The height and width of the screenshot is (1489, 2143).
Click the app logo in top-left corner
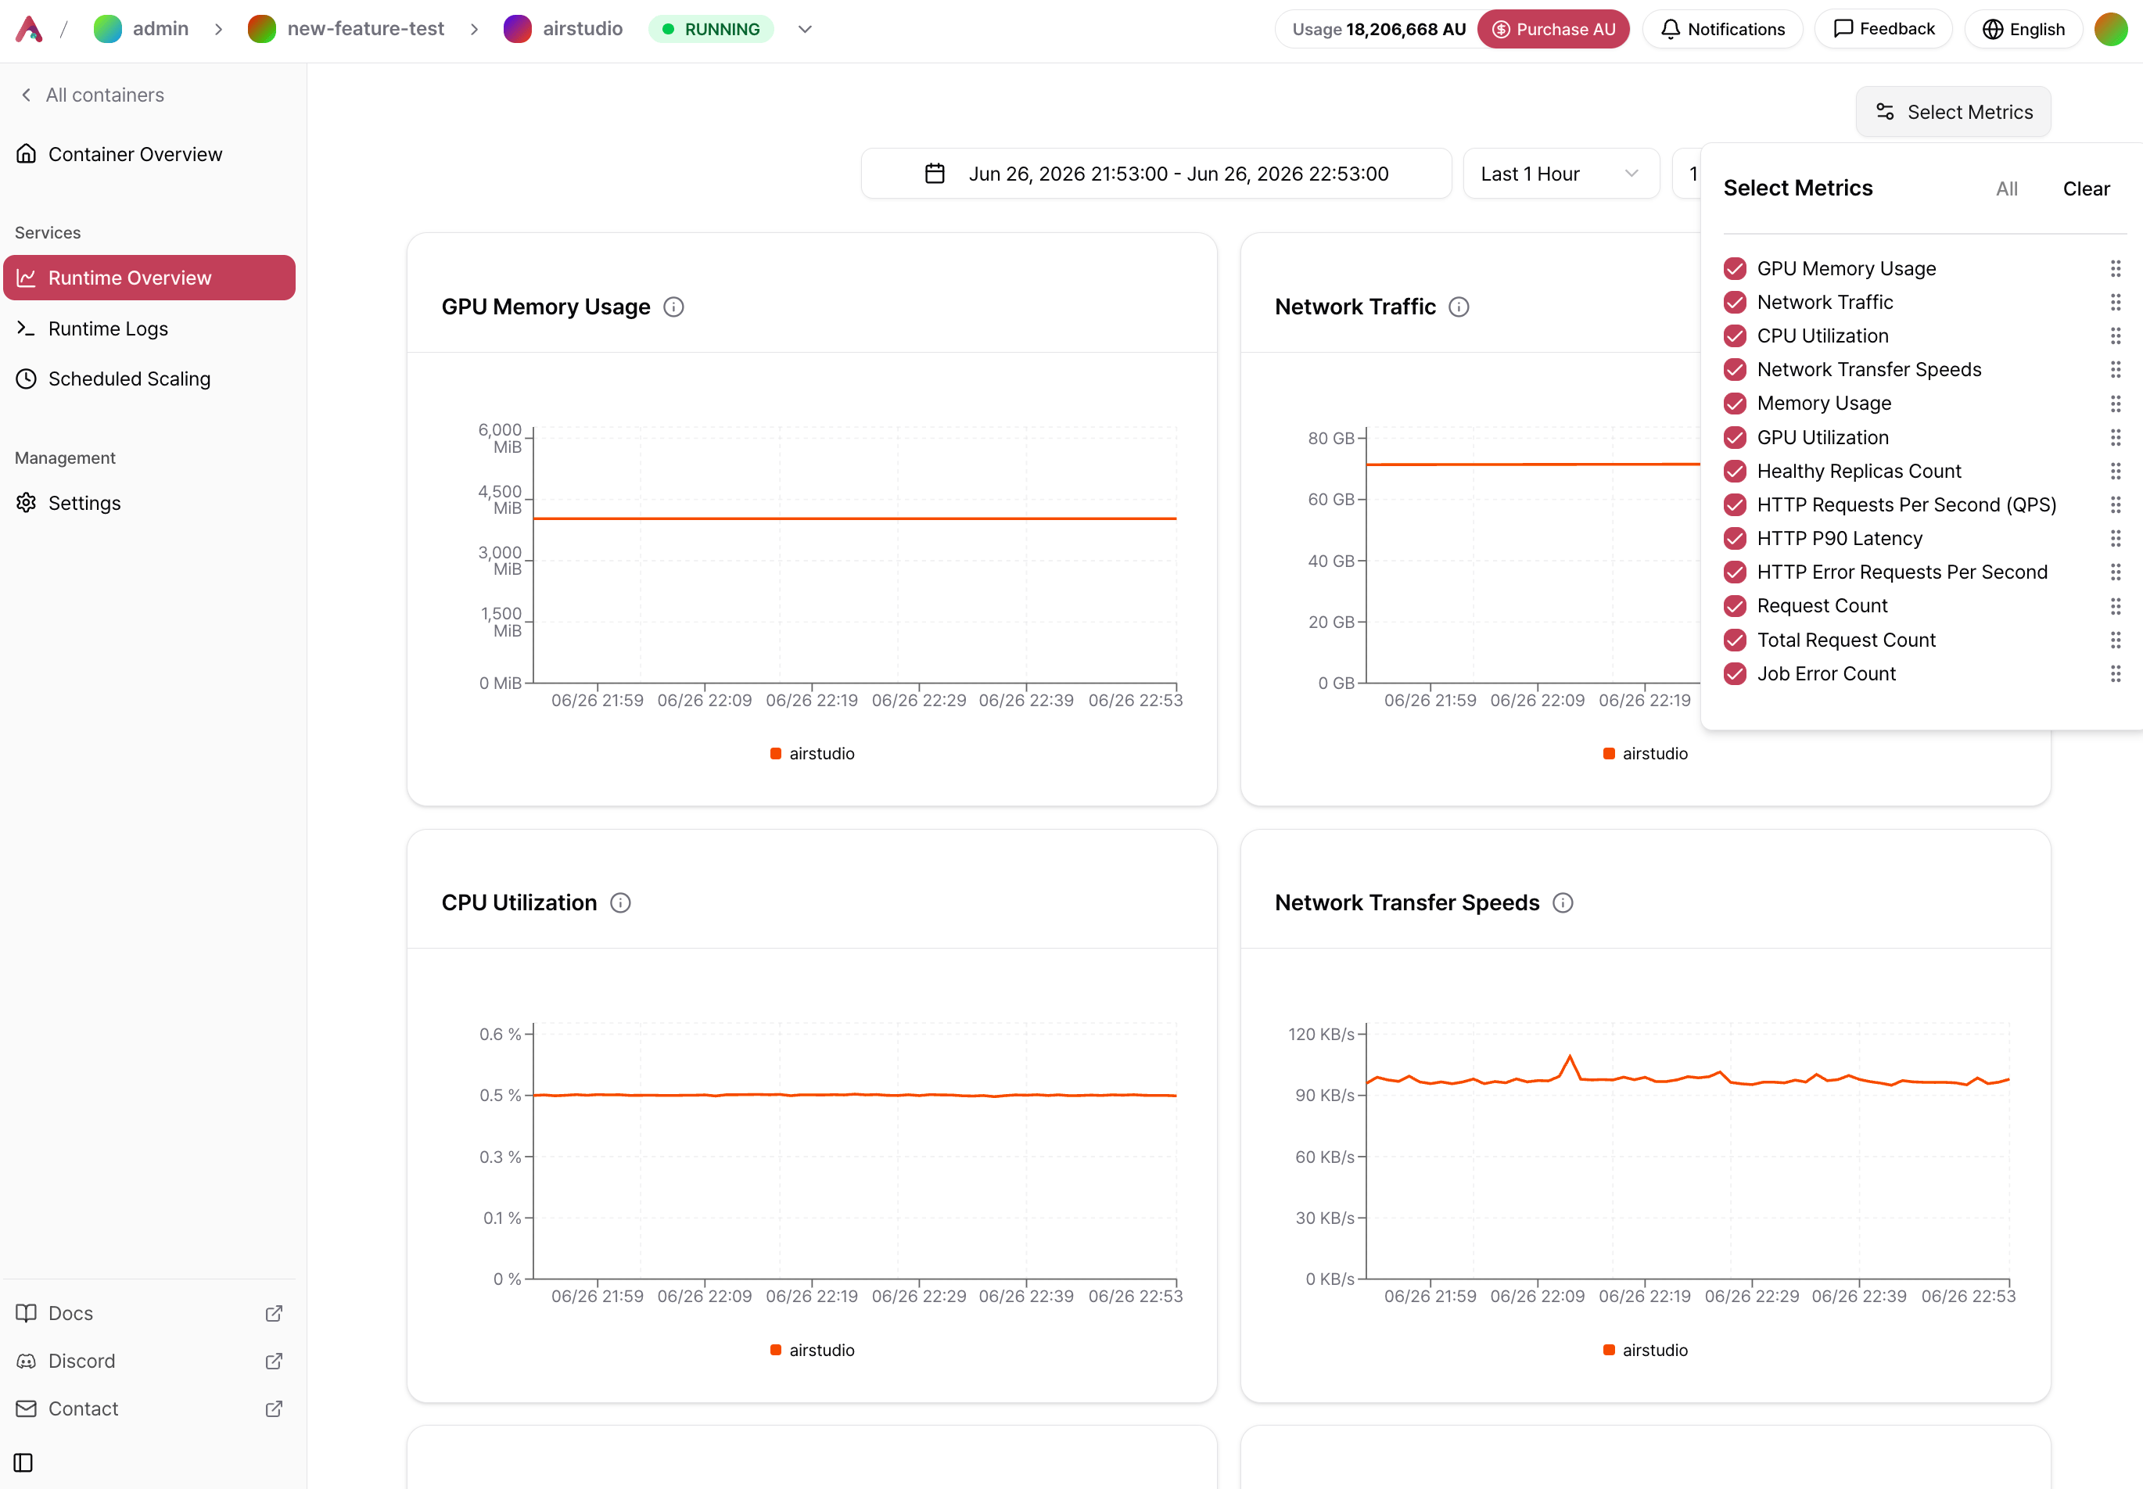tap(29, 29)
